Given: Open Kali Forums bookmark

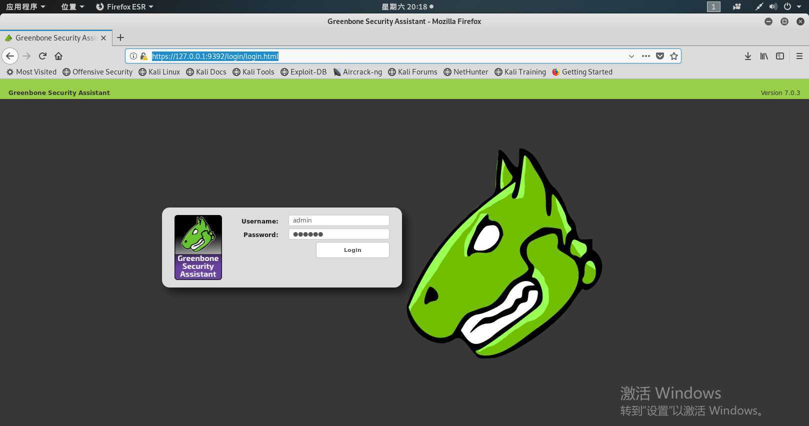Looking at the screenshot, I should (412, 72).
